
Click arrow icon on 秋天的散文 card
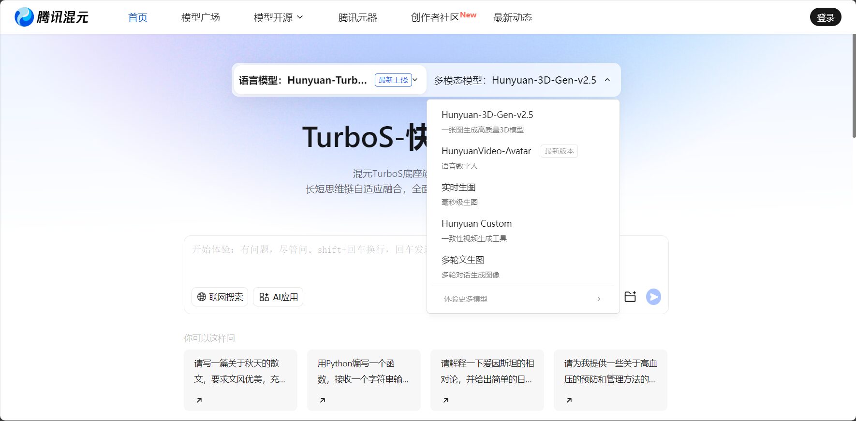tap(199, 400)
